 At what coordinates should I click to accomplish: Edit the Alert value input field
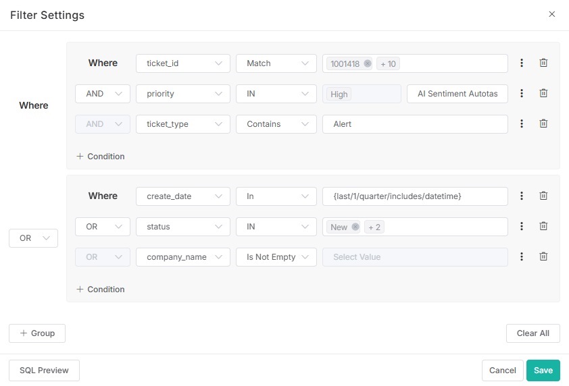pos(415,124)
